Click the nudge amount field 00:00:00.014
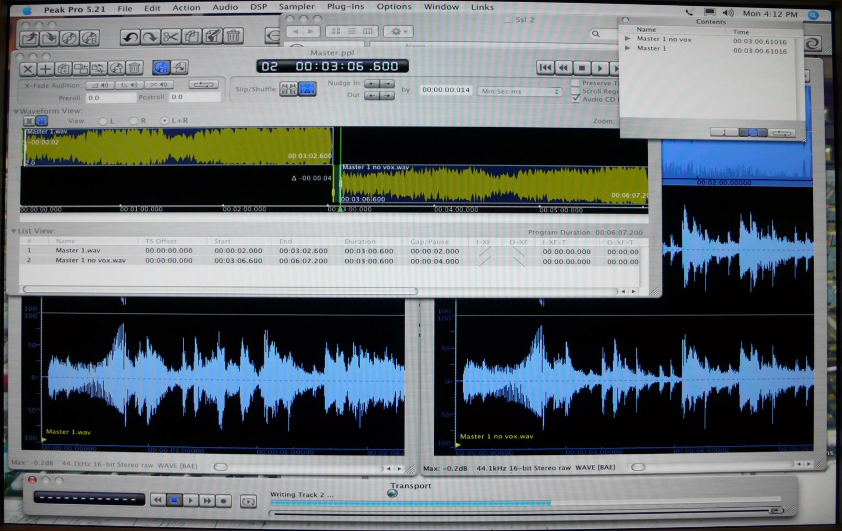The width and height of the screenshot is (842, 531). (446, 90)
